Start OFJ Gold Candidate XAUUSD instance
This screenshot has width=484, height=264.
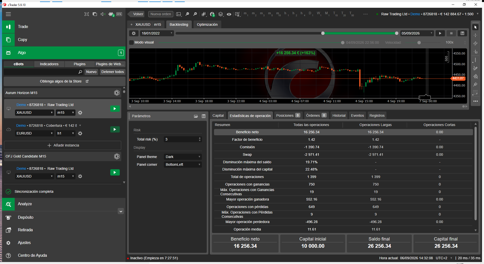[115, 172]
